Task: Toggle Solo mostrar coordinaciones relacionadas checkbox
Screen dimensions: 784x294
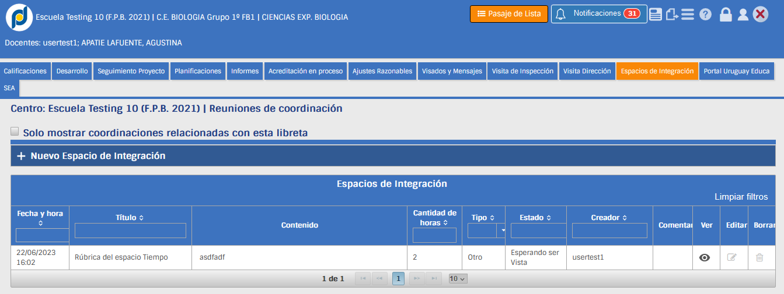Action: 15,132
